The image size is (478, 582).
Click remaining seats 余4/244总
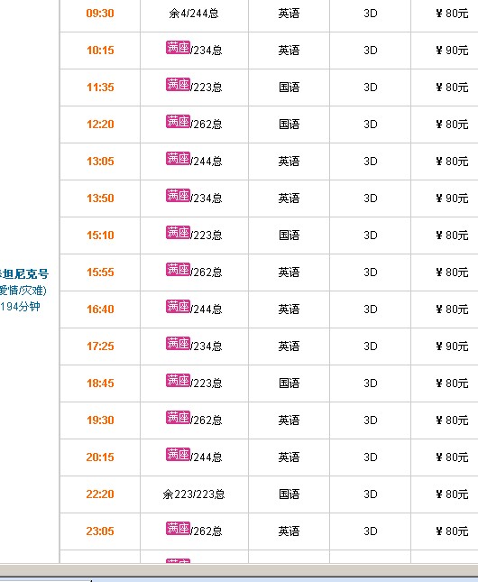(194, 14)
